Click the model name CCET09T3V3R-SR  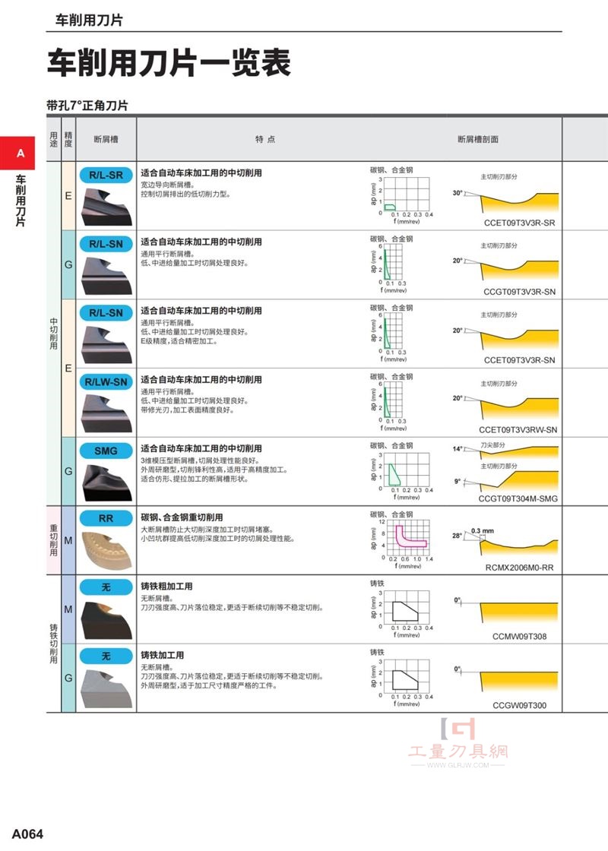coord(520,223)
